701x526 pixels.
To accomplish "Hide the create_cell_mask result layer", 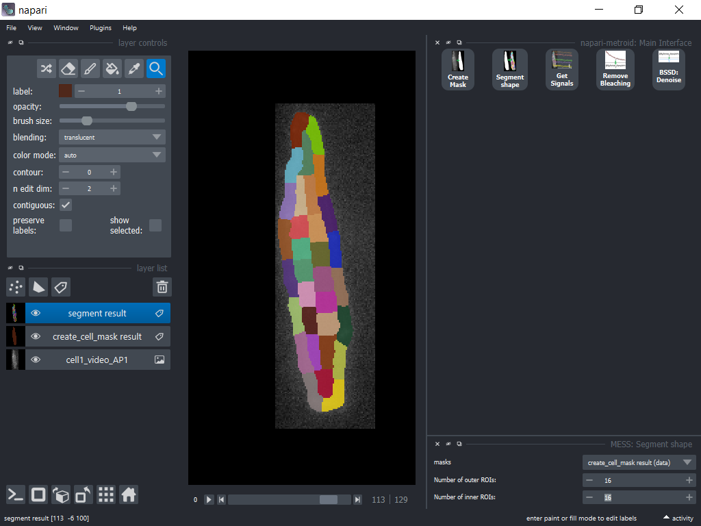I will [36, 336].
